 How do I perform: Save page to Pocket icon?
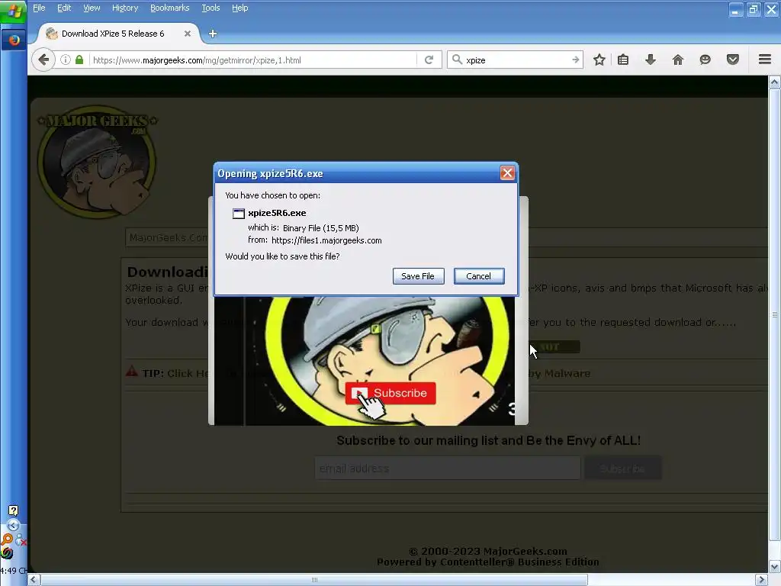(733, 60)
